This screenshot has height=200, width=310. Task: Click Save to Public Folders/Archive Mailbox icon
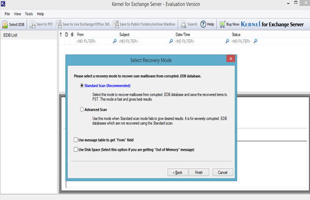116,24
